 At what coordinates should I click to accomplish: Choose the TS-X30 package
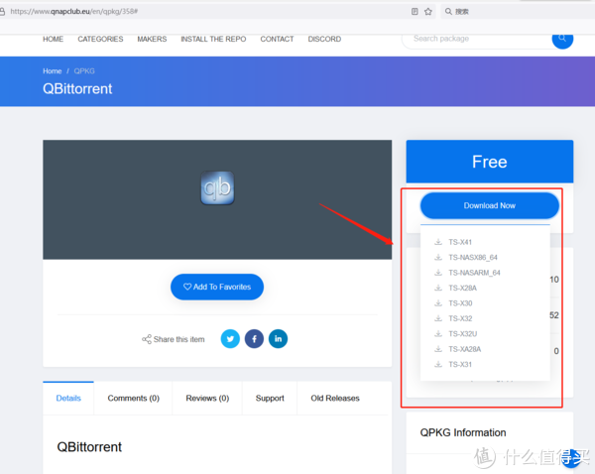point(460,303)
